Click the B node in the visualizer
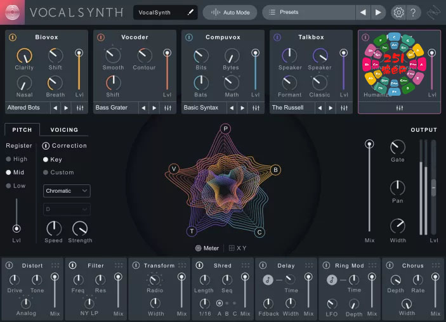Viewport: 446px width, 322px height. [x=275, y=170]
